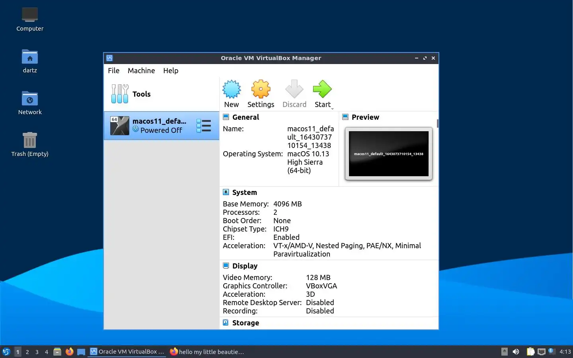
Task: Open the Machine menu
Action: click(x=141, y=70)
